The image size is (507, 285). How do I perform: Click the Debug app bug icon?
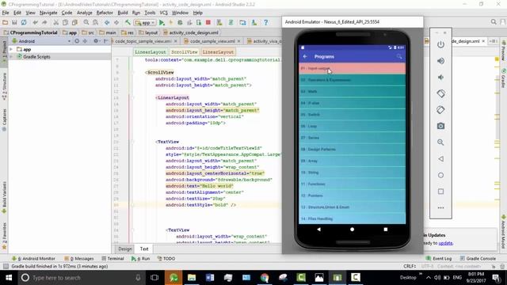pyautogui.click(x=180, y=23)
